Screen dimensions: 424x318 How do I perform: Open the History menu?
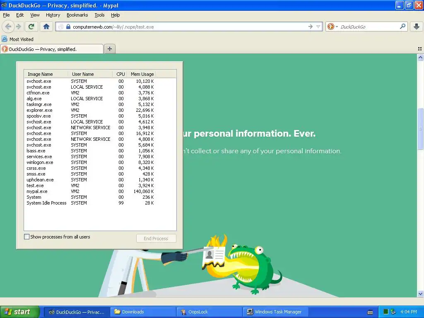pos(53,15)
